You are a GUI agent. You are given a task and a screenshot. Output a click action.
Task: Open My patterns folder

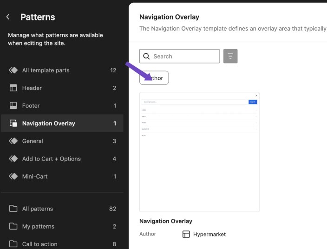62,226
